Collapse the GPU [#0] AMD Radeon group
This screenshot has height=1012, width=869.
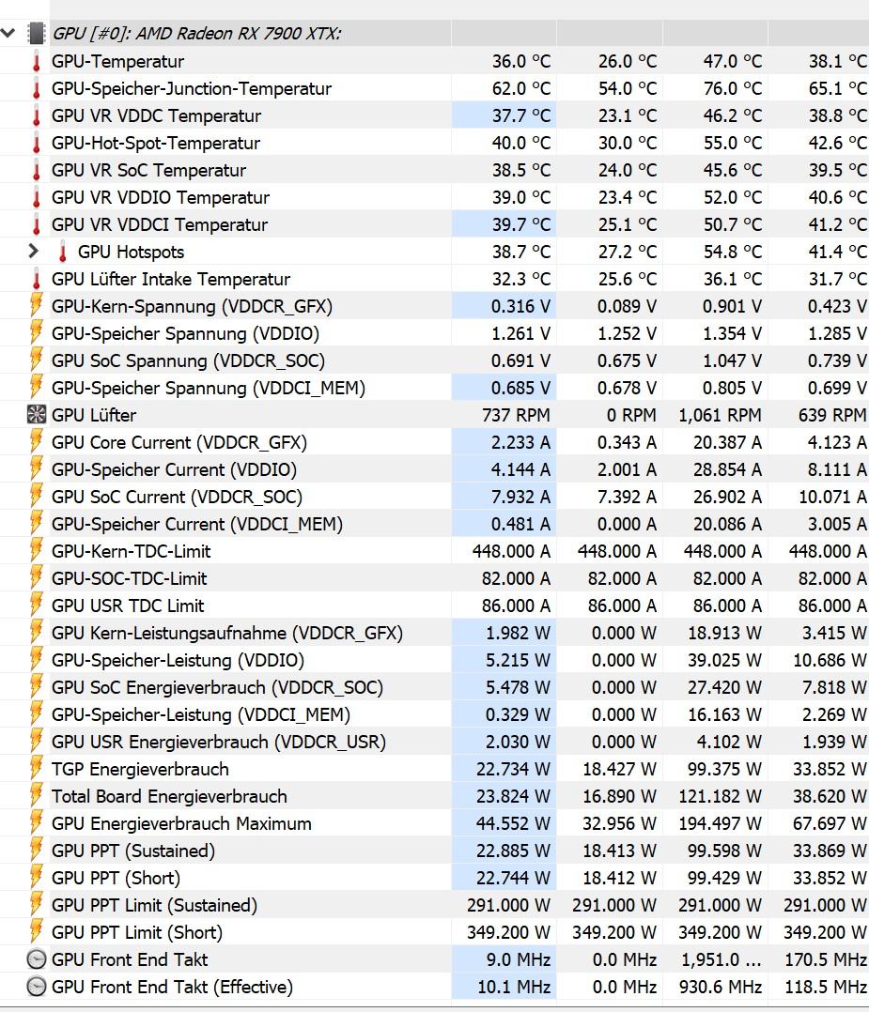[8, 32]
